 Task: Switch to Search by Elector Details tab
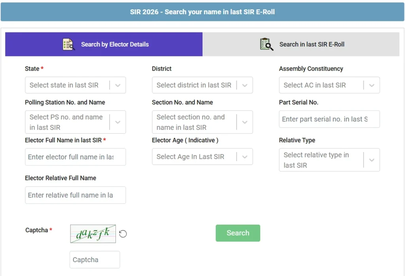(115, 44)
